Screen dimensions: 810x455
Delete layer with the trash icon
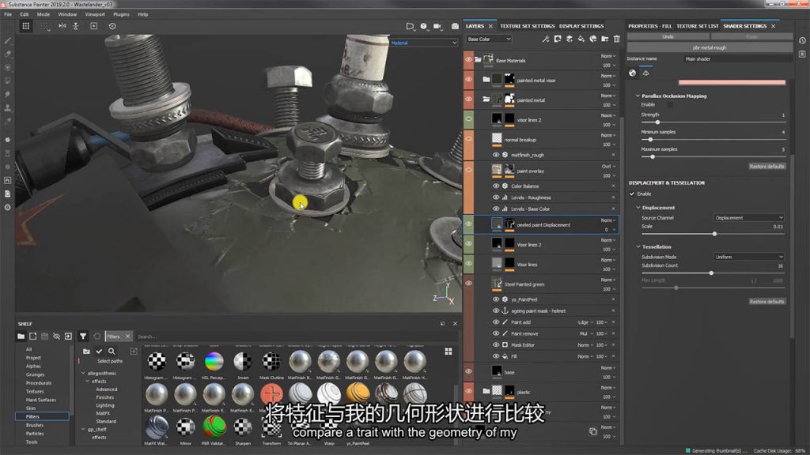[617, 39]
